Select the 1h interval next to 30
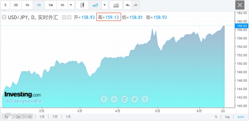The height and width of the screenshot is (121, 249). [x=27, y=5]
